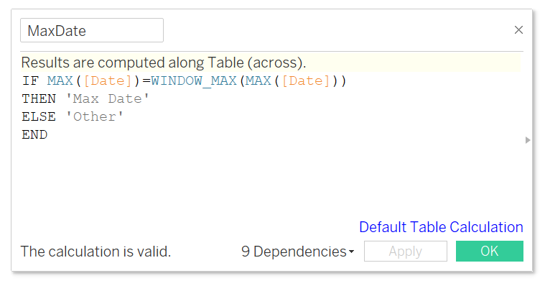Place cursor on the END keyword
The height and width of the screenshot is (286, 545).
click(34, 134)
